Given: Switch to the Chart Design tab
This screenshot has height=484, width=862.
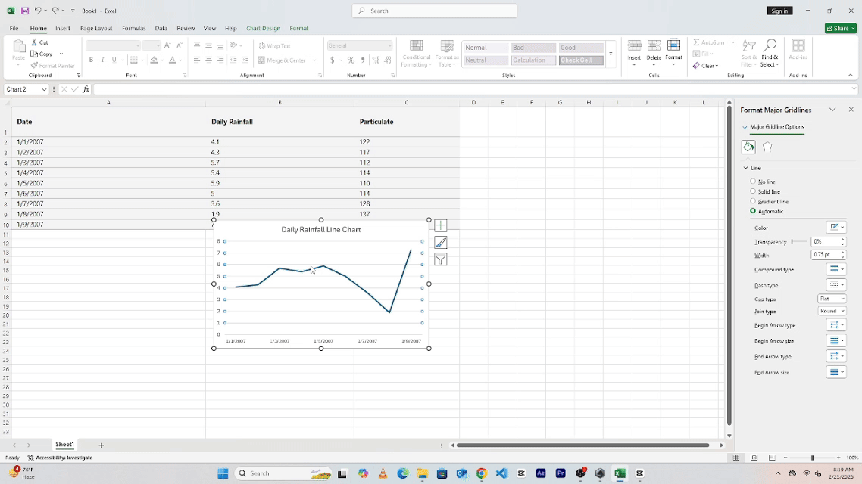Looking at the screenshot, I should pyautogui.click(x=263, y=28).
